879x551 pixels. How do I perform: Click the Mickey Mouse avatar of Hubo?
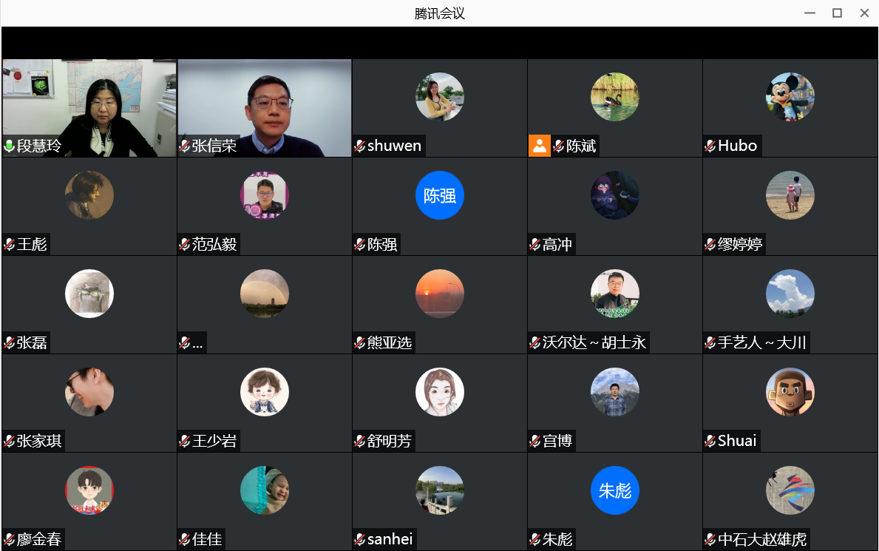pos(790,97)
